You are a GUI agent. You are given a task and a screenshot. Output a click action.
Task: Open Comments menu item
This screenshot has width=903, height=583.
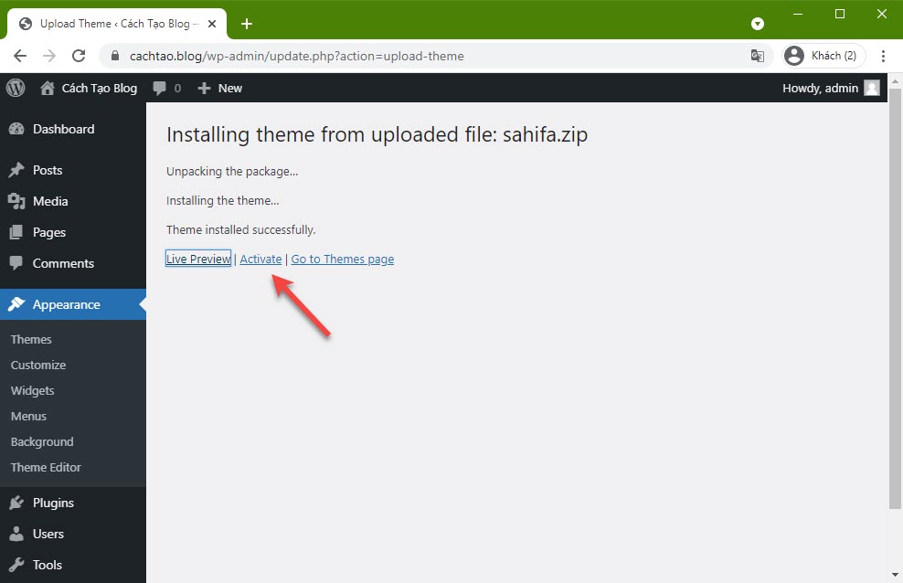(x=73, y=263)
